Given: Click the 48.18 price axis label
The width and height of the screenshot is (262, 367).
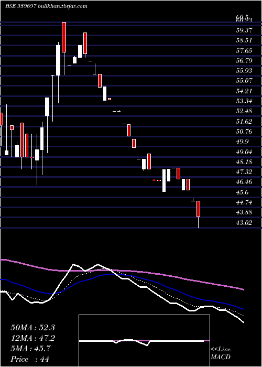Looking at the screenshot, I should pyautogui.click(x=244, y=162).
